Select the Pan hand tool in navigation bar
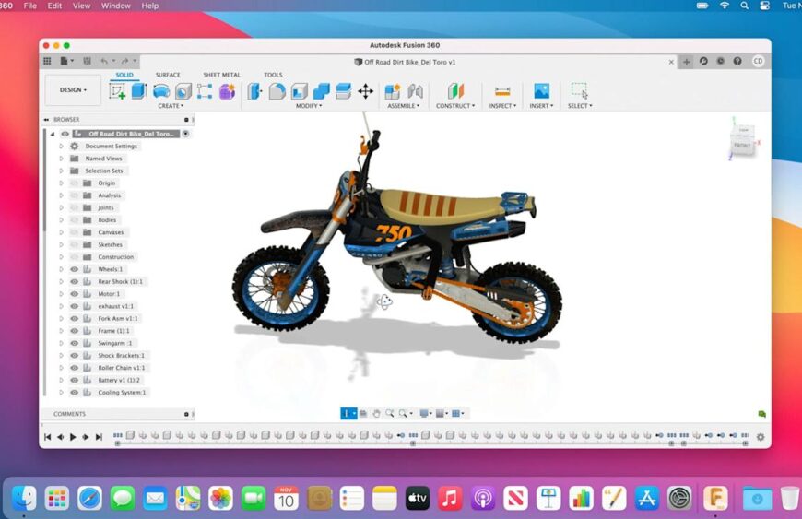Screen dimensions: 802x519 [x=376, y=413]
